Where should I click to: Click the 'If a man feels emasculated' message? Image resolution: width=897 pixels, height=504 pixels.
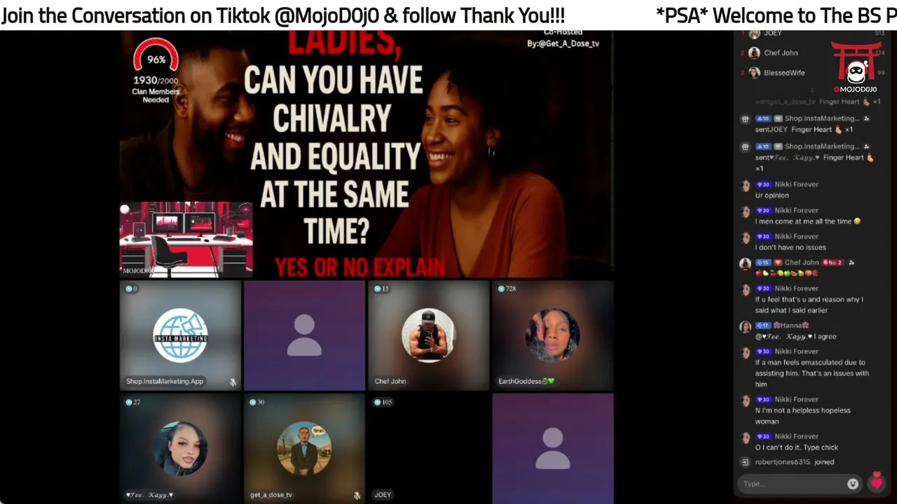[x=812, y=373]
